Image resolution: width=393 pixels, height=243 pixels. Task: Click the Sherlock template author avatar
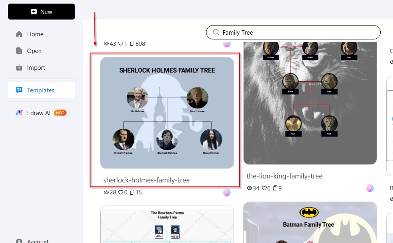coord(227,192)
